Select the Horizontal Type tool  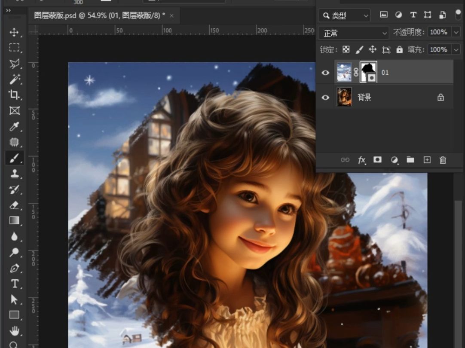14,284
